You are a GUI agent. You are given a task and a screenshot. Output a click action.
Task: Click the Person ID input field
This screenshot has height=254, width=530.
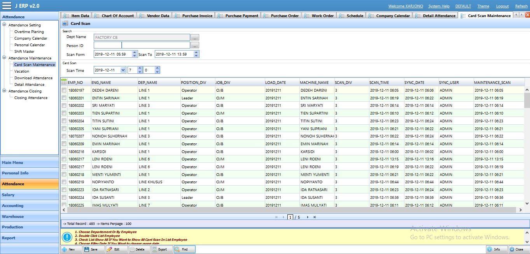108,45
